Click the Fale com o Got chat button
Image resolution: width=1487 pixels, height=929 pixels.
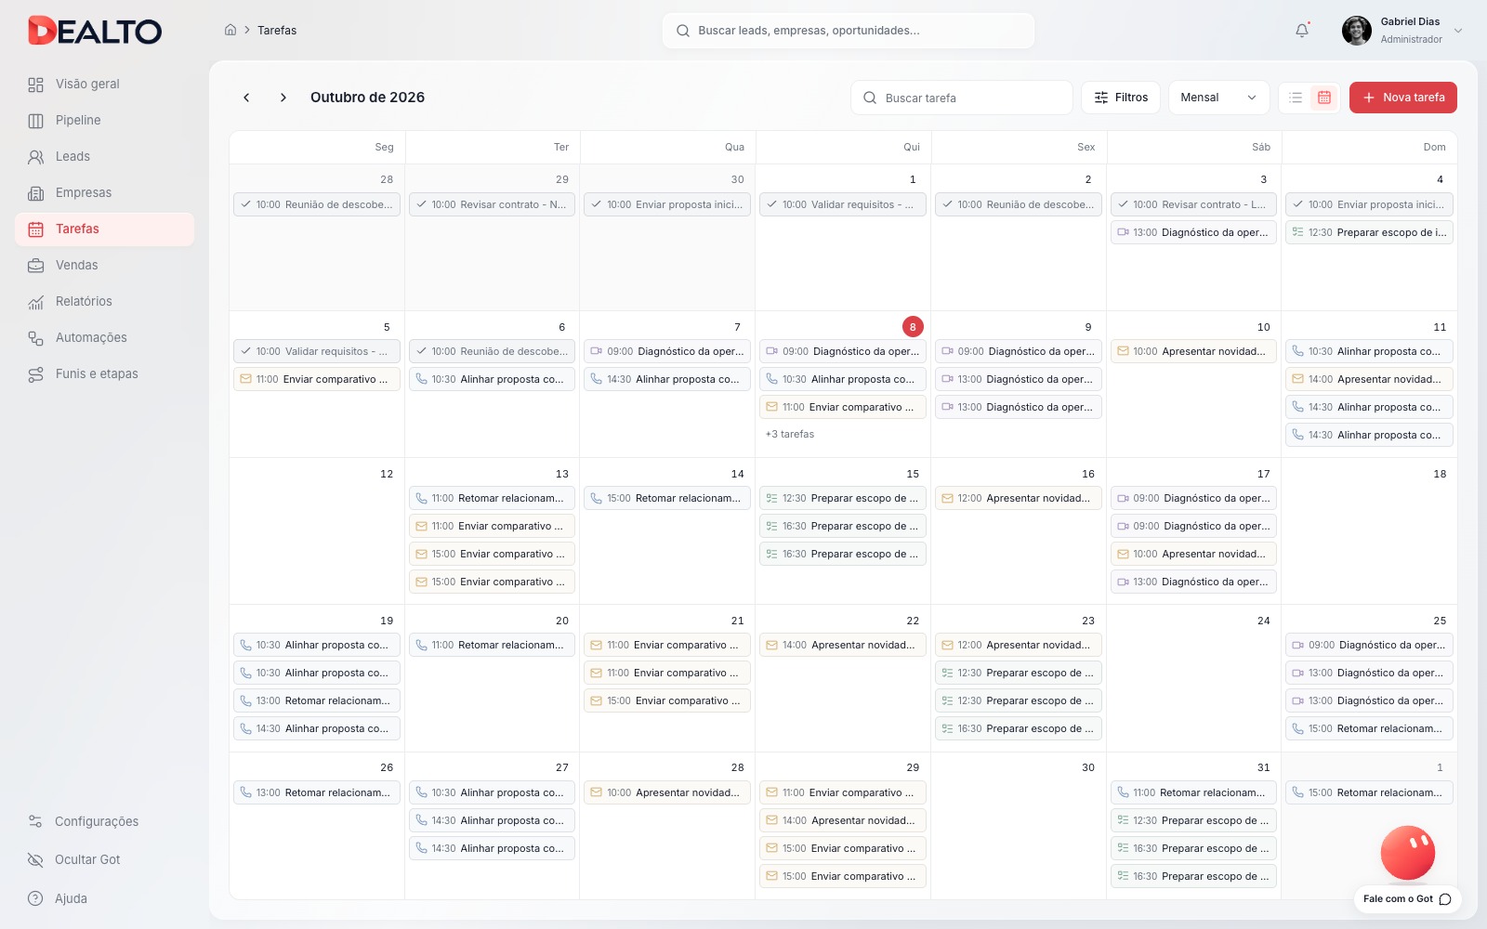1407,899
